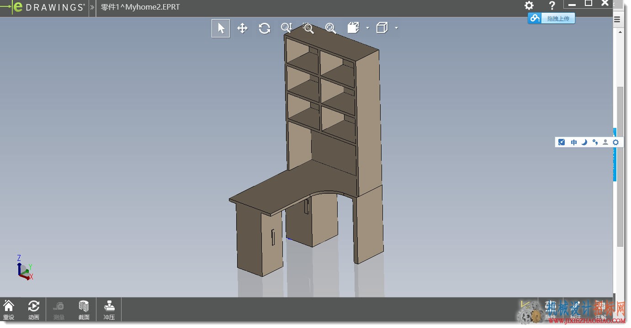Toggle 中 Chinese input mode in IME bar
The width and height of the screenshot is (631, 328).
point(574,143)
